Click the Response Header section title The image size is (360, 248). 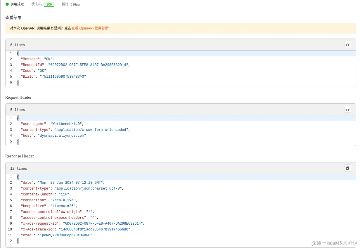[x=20, y=156]
